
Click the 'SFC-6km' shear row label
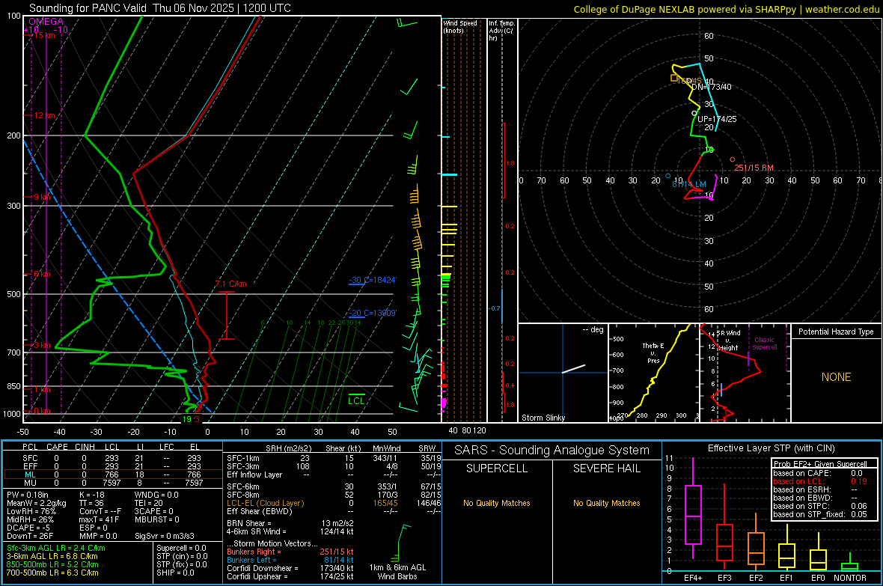[242, 486]
